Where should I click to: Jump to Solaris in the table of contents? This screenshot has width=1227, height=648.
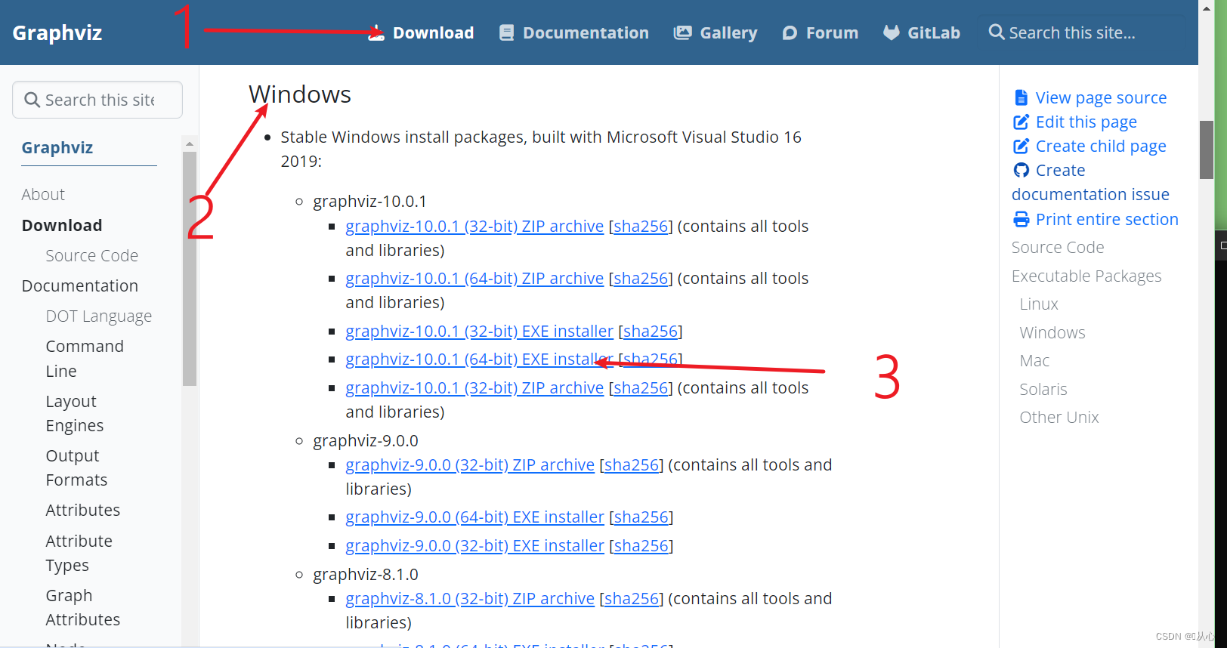click(x=1043, y=390)
